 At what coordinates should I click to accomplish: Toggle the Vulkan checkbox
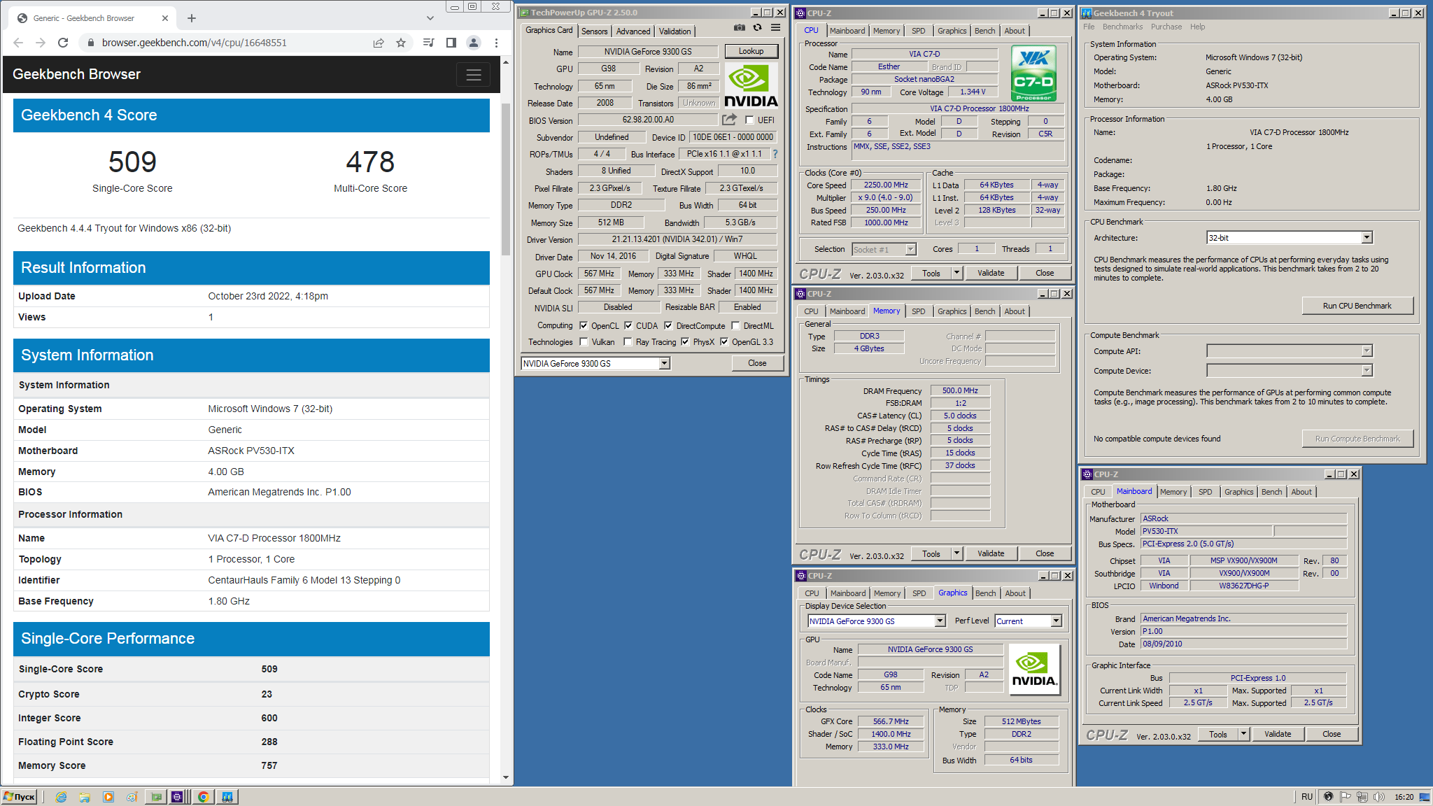584,342
